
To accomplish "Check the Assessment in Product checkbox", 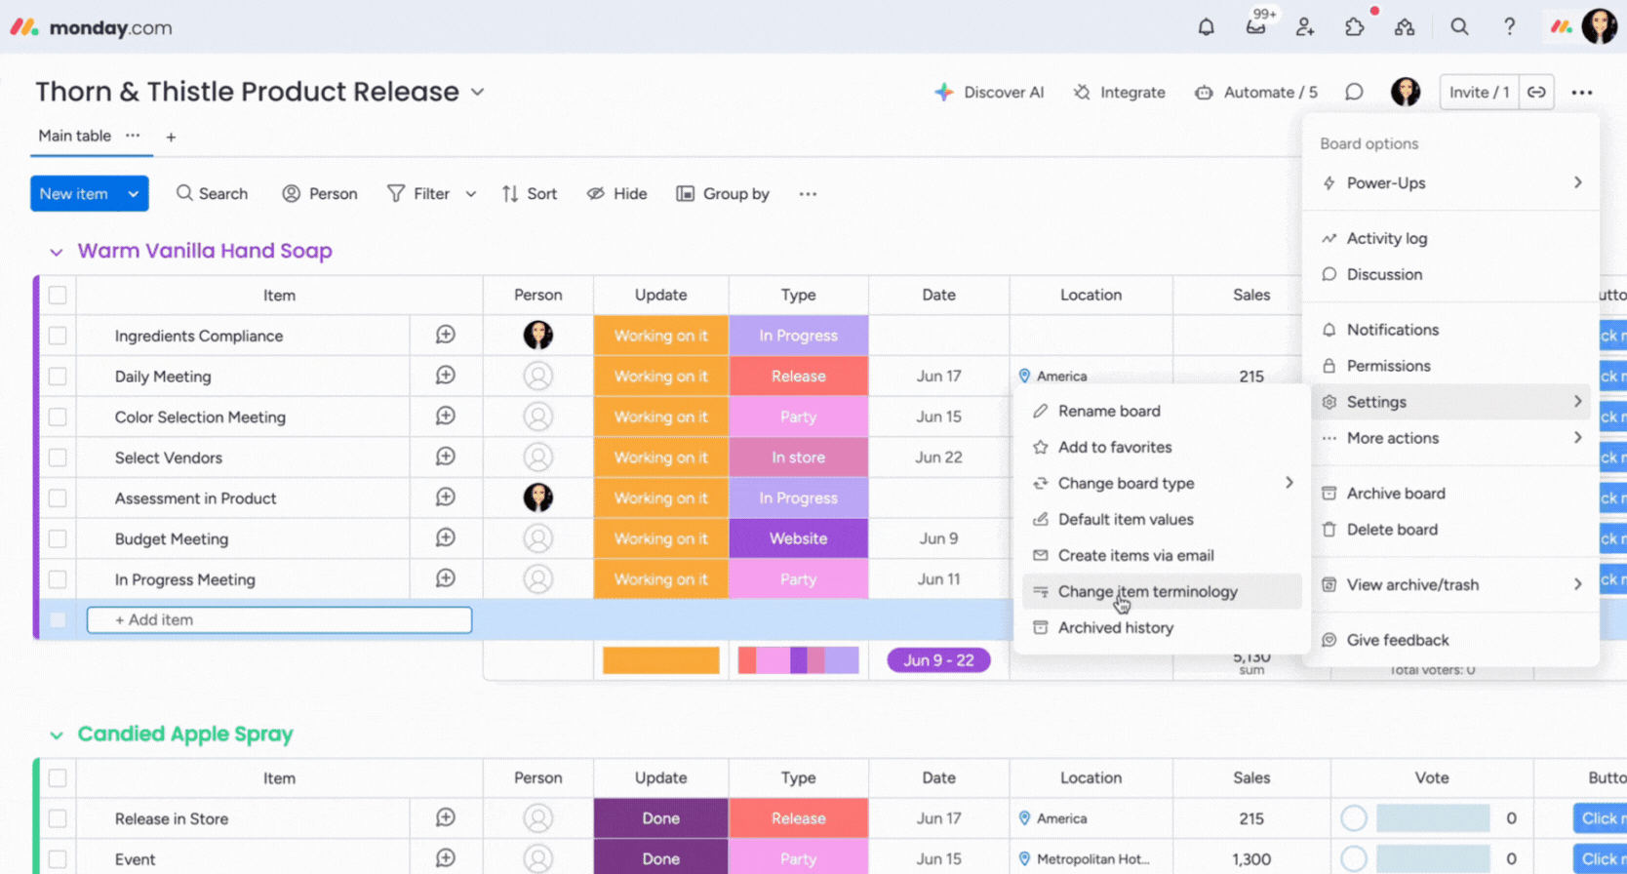I will [58, 497].
